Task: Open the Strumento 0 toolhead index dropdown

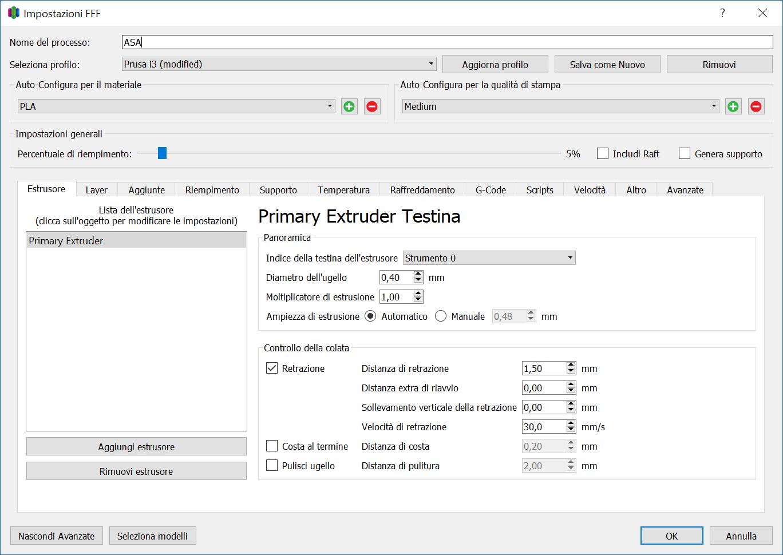Action: click(489, 258)
